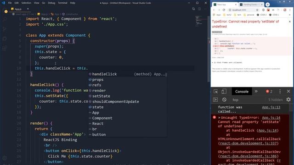Click Chrome back arrow
294x165 pixels.
click(214, 10)
